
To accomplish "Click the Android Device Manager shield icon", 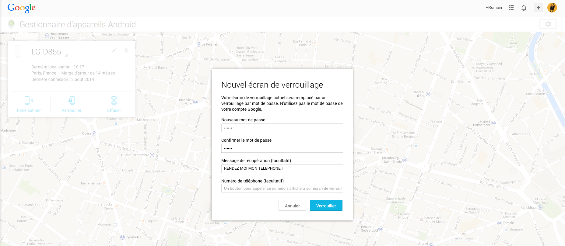I will (x=11, y=24).
